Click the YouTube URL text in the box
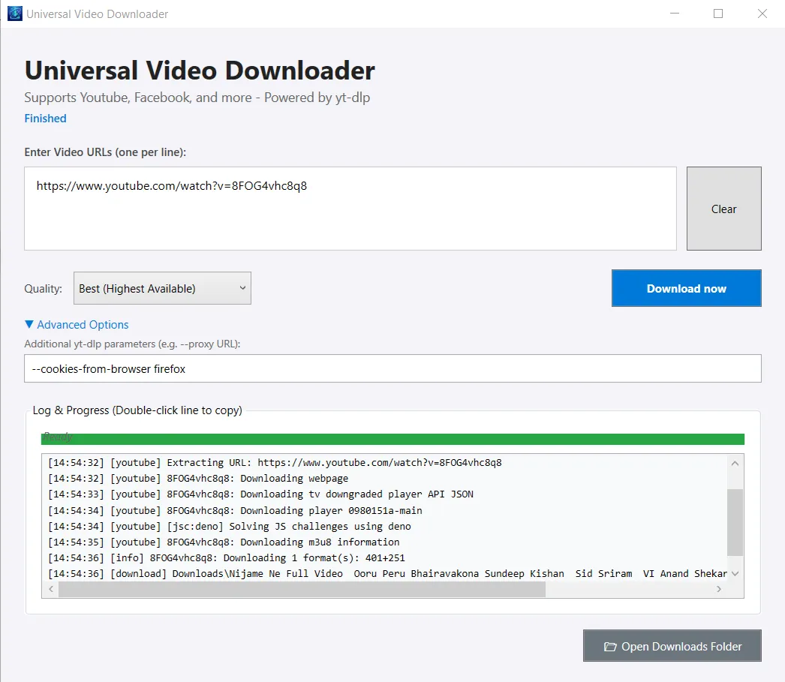This screenshot has width=785, height=682. click(172, 186)
